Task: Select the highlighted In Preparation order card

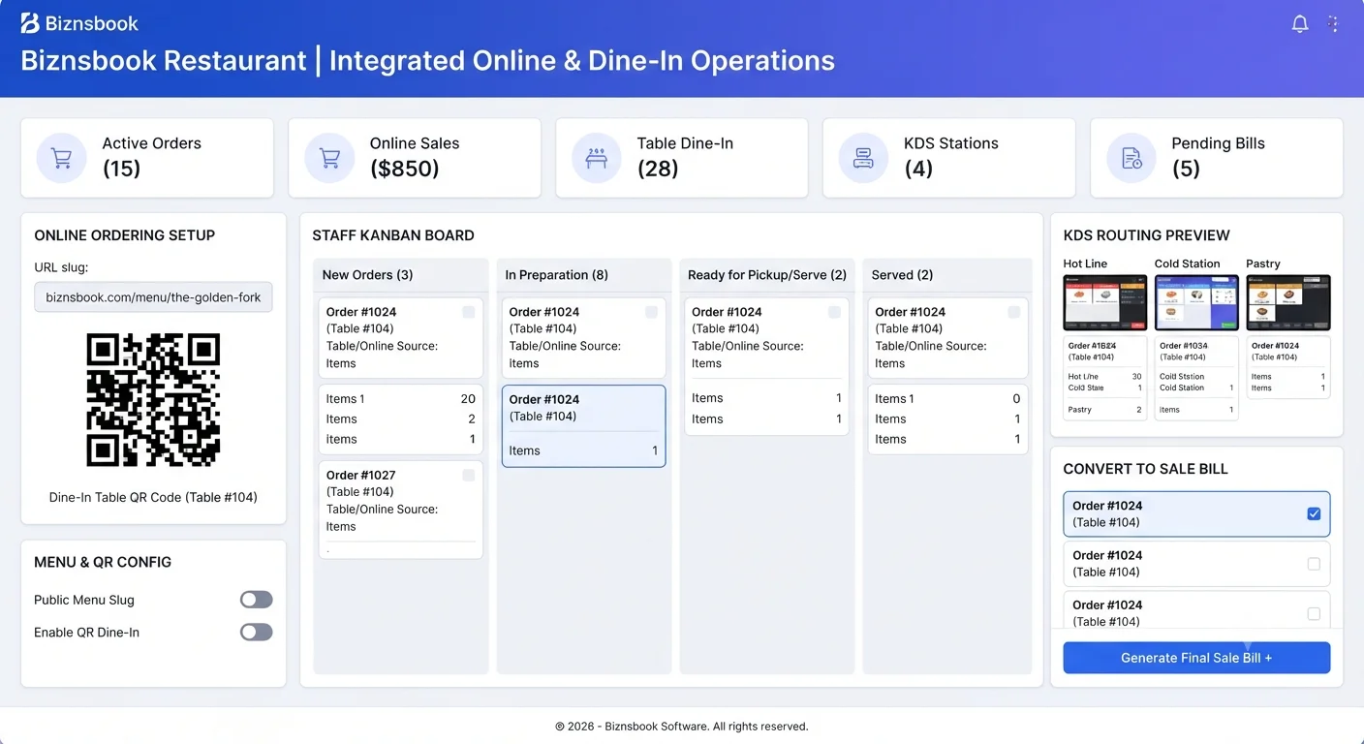Action: 583,426
